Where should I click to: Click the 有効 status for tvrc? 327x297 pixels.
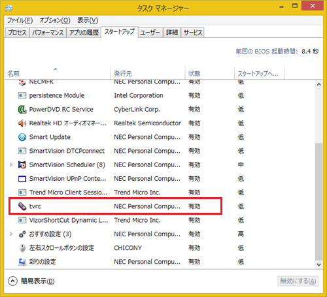point(194,206)
